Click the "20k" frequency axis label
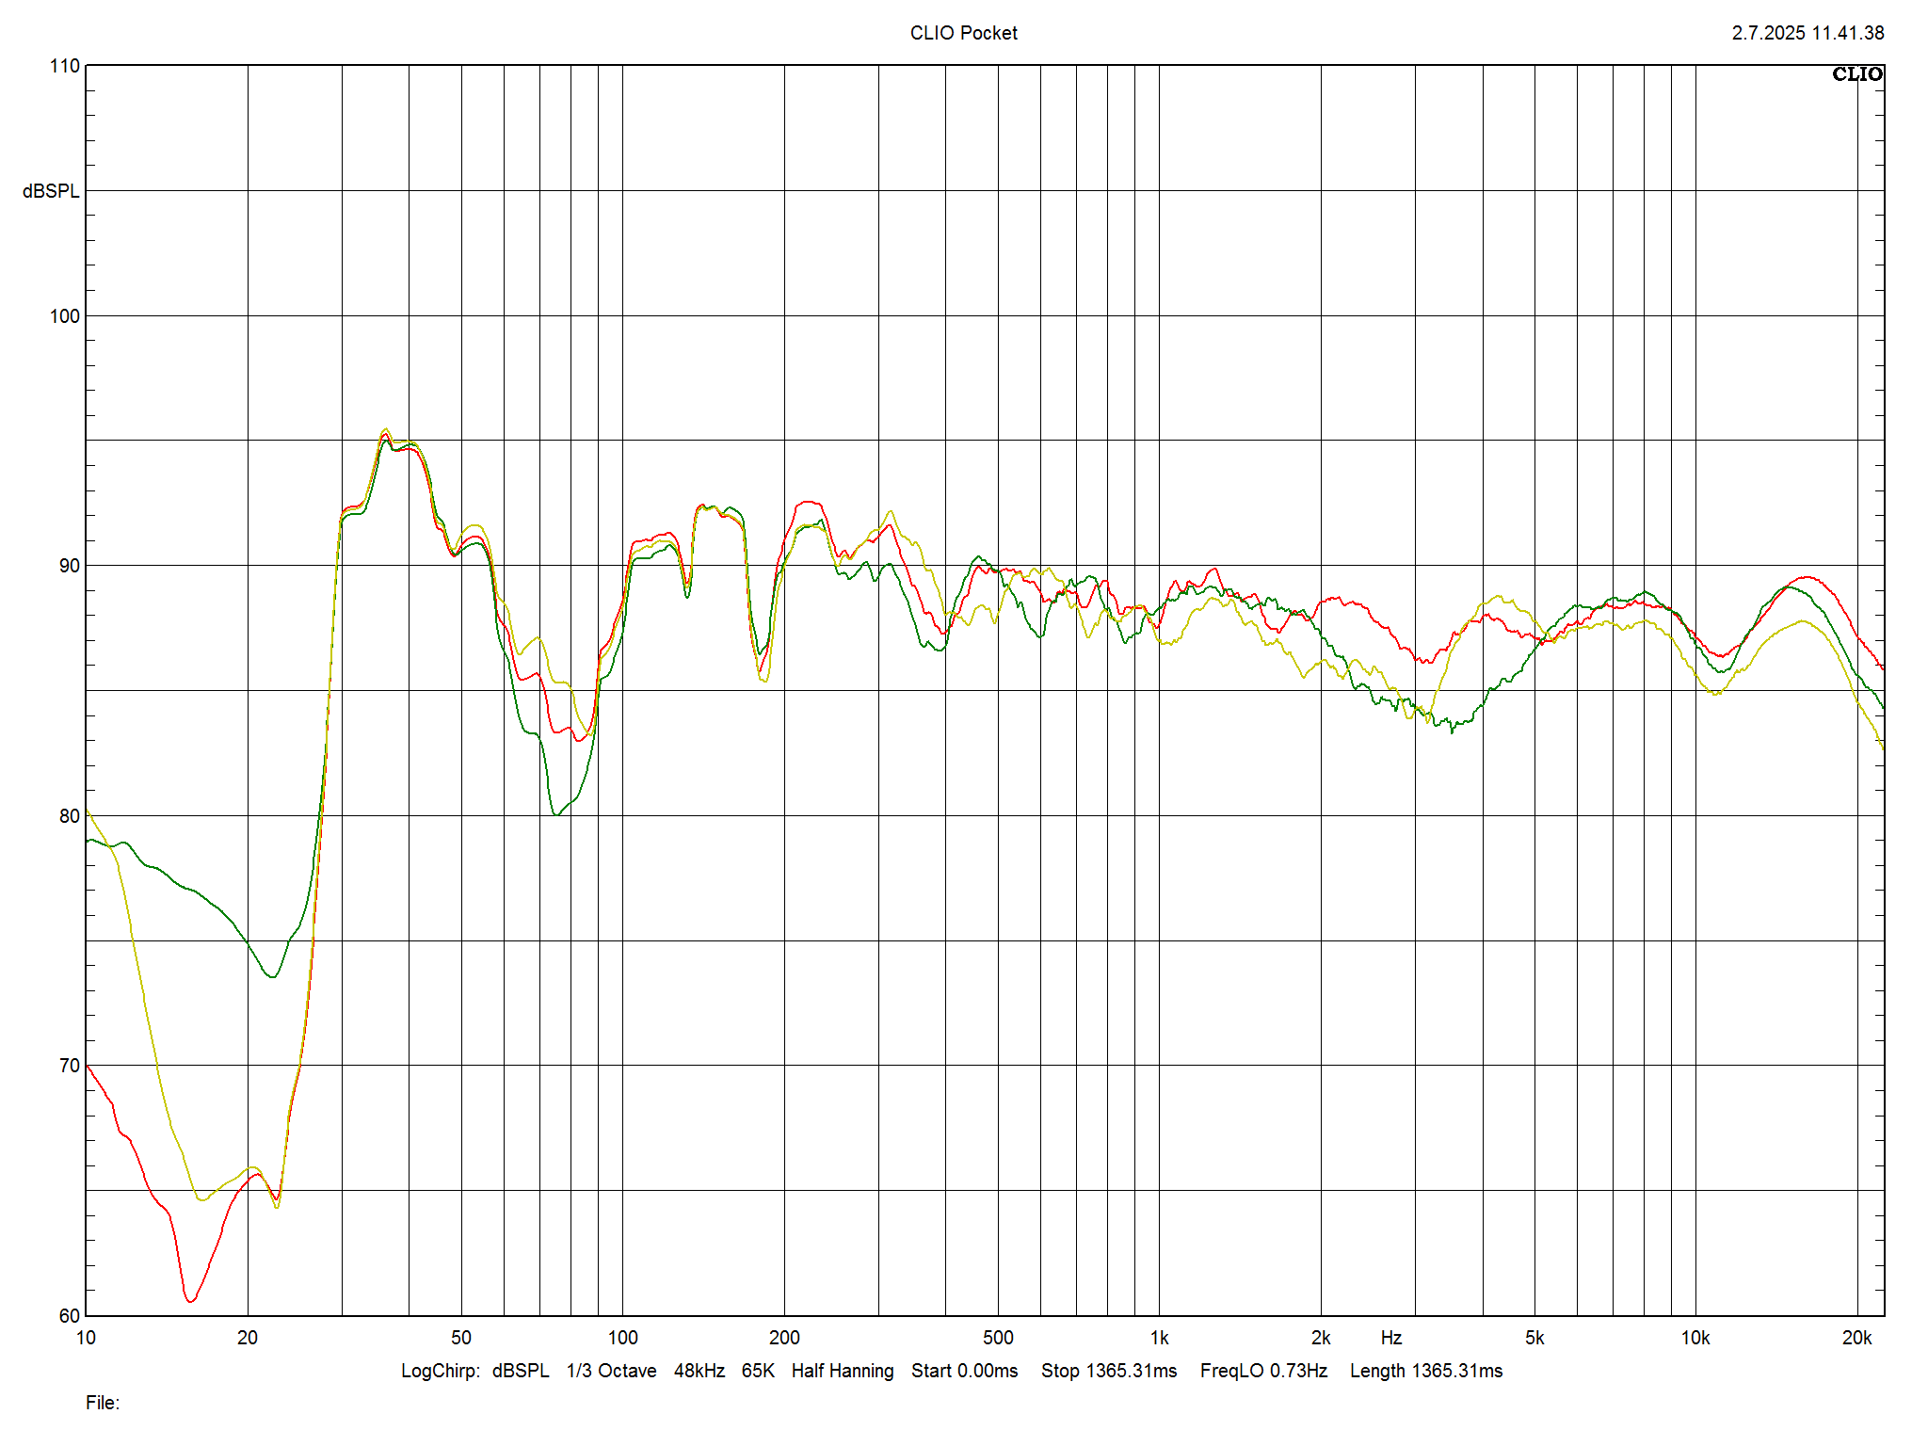 tap(1856, 1338)
